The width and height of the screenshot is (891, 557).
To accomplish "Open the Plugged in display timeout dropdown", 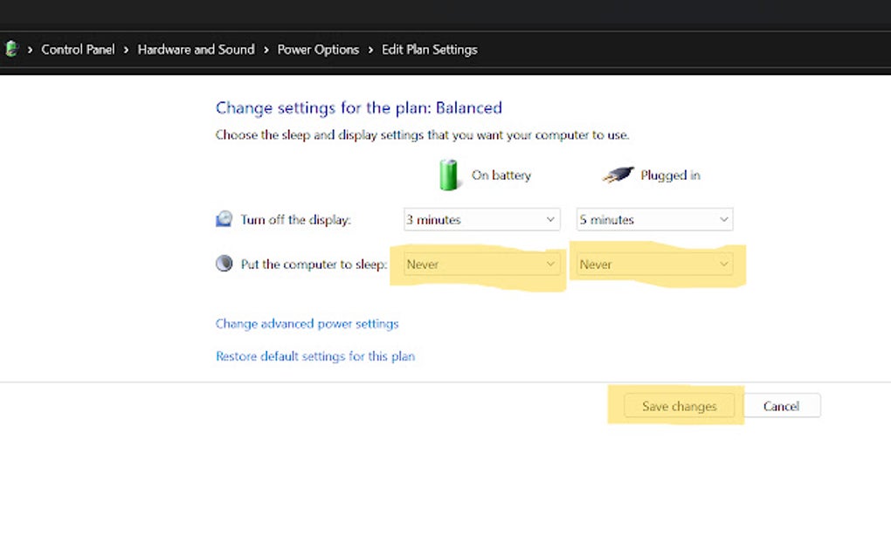I will point(654,220).
